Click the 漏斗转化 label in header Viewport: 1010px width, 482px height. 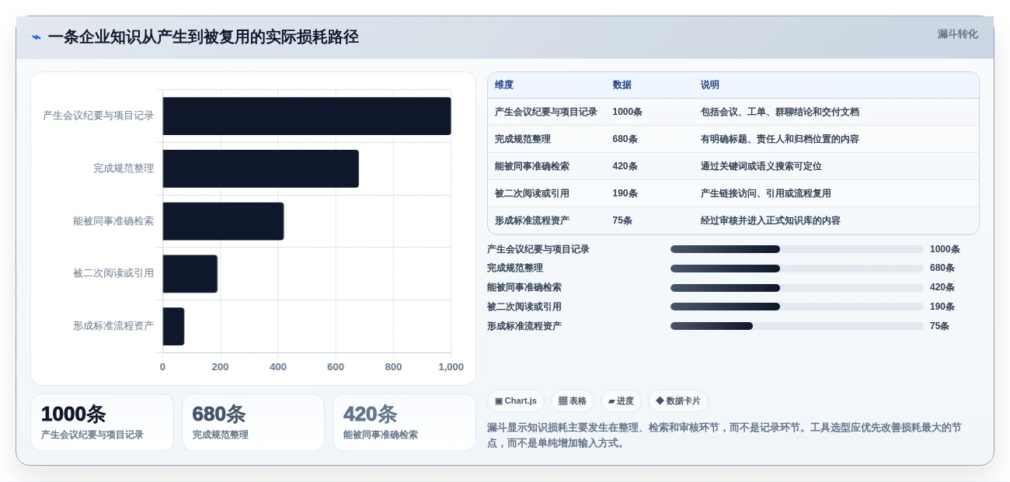click(x=957, y=34)
